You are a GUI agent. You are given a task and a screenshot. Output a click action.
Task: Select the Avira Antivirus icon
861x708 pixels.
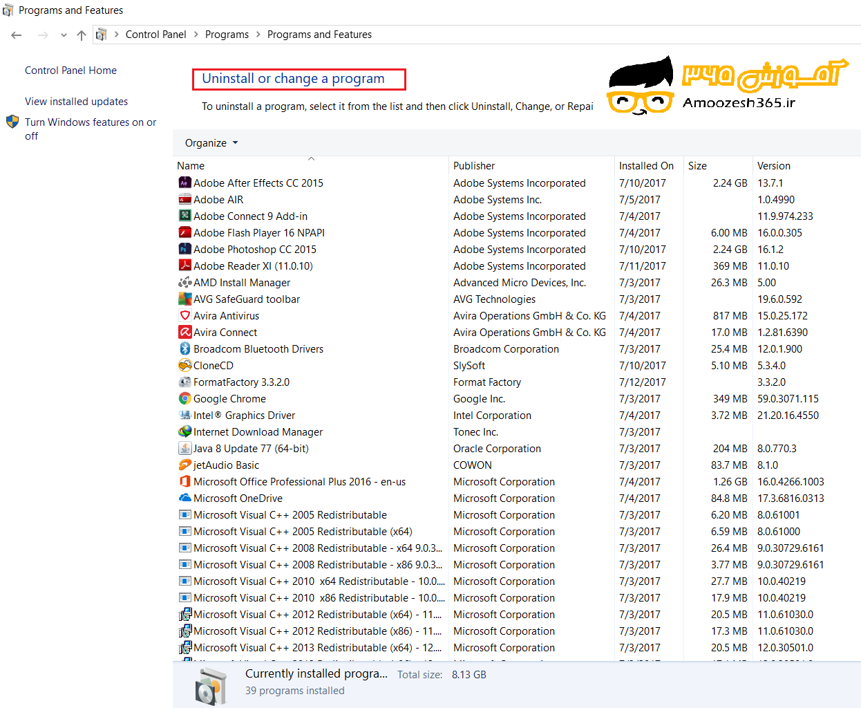pyautogui.click(x=184, y=315)
